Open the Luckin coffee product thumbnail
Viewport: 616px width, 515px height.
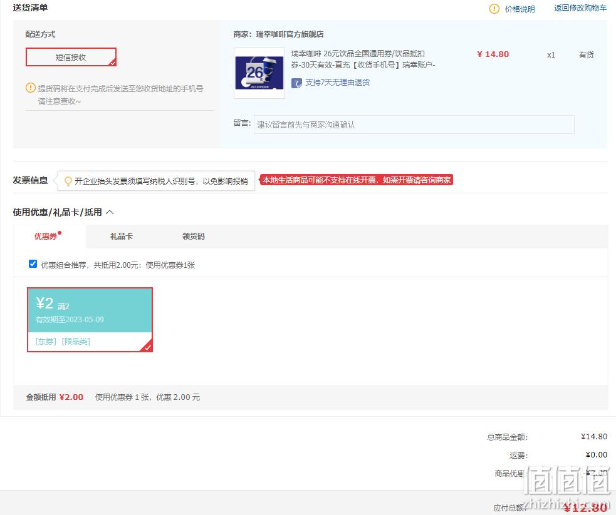pos(259,73)
